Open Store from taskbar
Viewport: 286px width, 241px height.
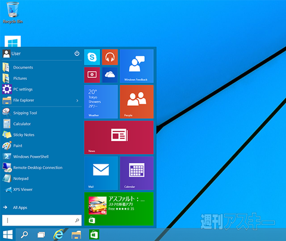(x=94, y=235)
